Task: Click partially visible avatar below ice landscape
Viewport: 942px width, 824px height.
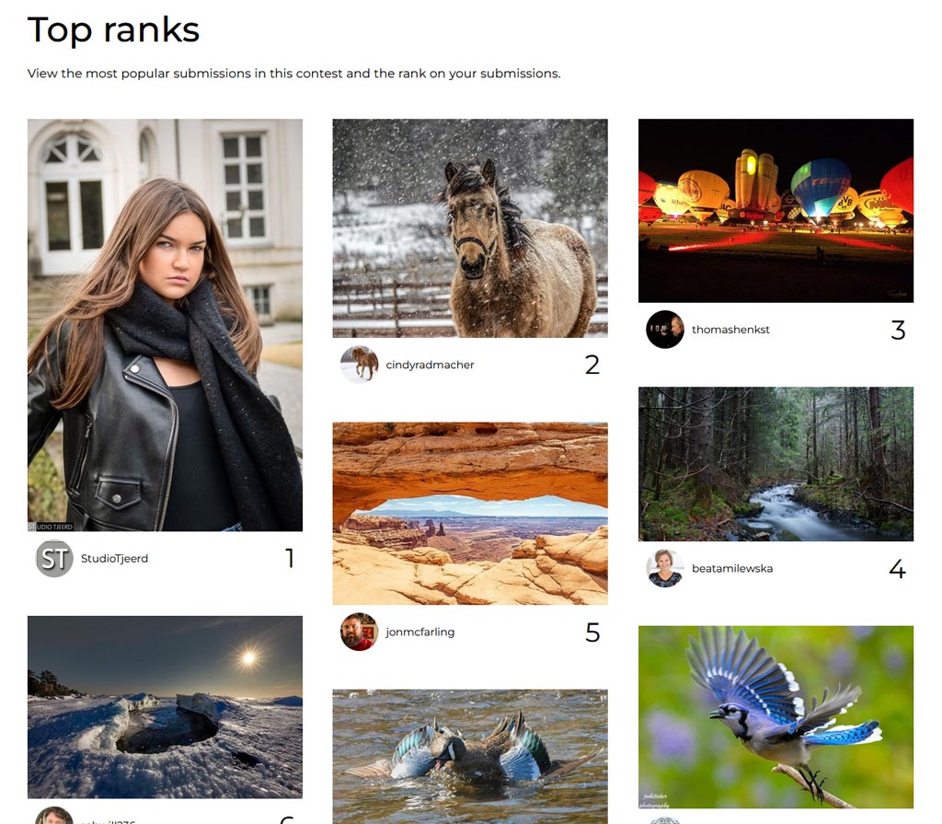Action: [x=54, y=816]
